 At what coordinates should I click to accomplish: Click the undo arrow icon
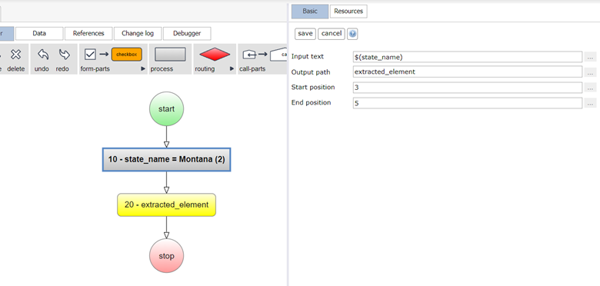(43, 55)
